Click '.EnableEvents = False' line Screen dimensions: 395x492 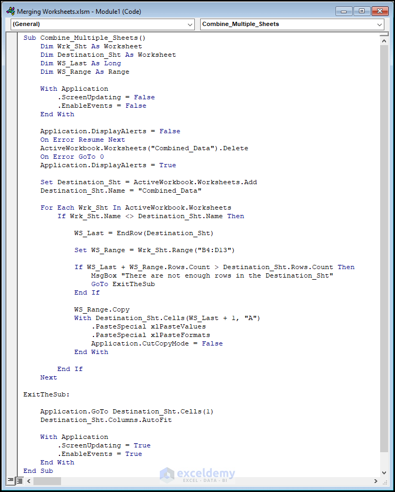click(x=102, y=106)
